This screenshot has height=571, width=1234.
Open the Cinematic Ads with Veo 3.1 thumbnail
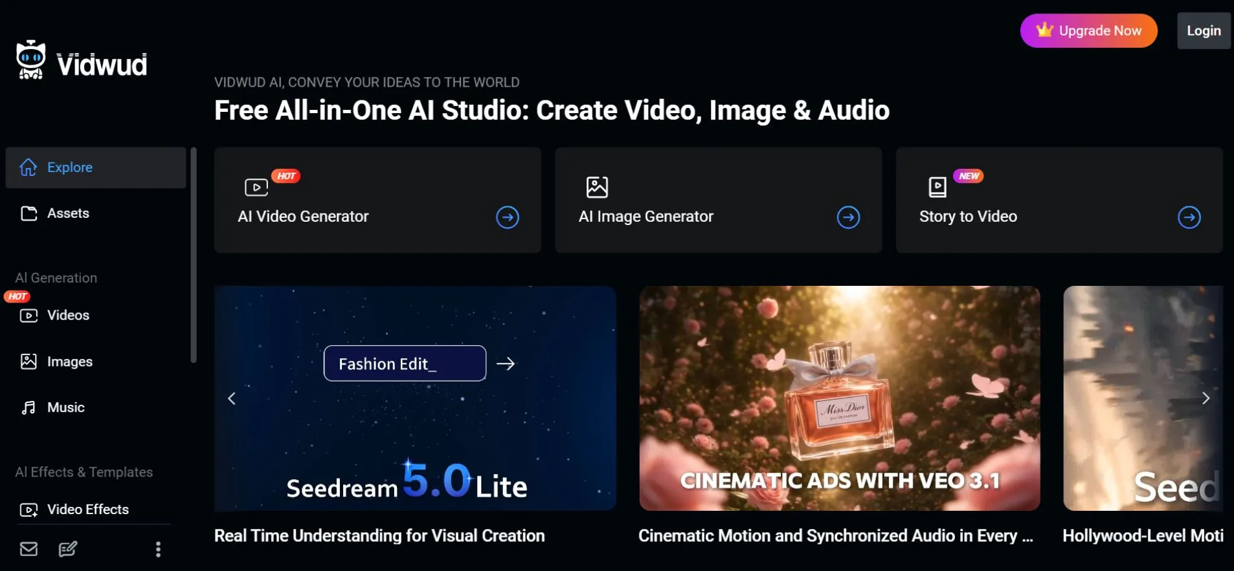pos(840,398)
